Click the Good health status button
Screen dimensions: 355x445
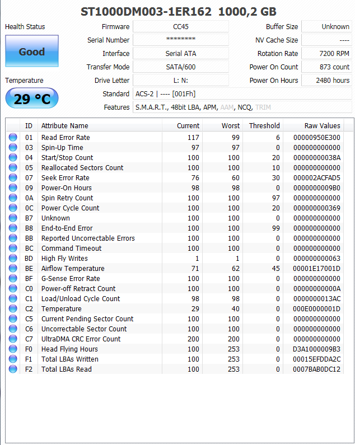(x=32, y=51)
